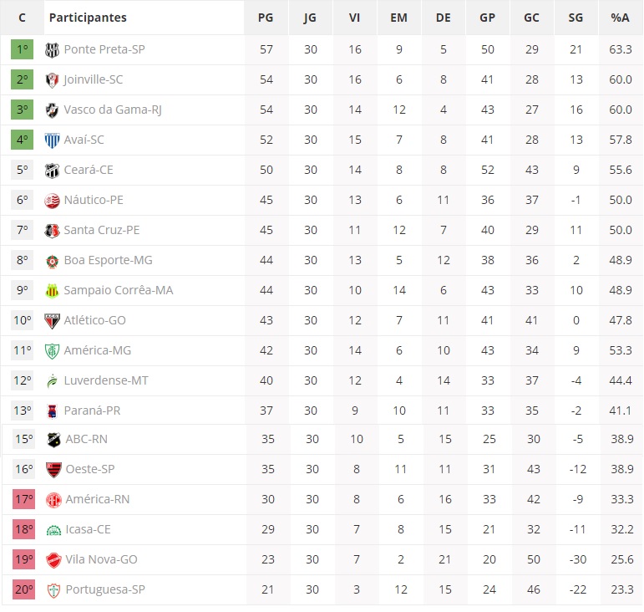Sort table by SG column header
644x612 pixels.
point(576,18)
